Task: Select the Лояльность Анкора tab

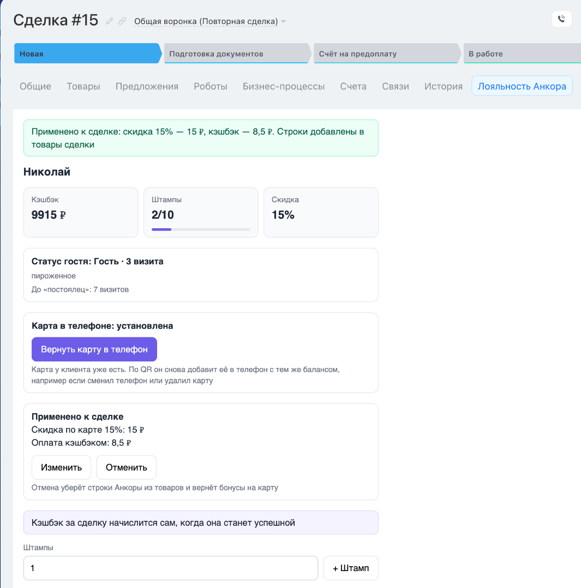Action: coord(522,86)
